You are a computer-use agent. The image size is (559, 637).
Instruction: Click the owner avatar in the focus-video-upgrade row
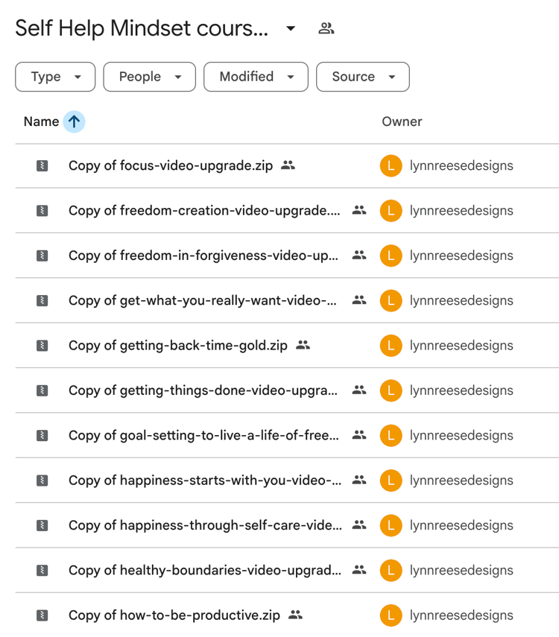391,166
